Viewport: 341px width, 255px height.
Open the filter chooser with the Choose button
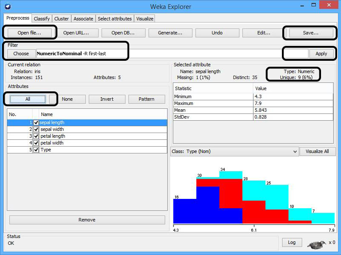click(x=20, y=54)
